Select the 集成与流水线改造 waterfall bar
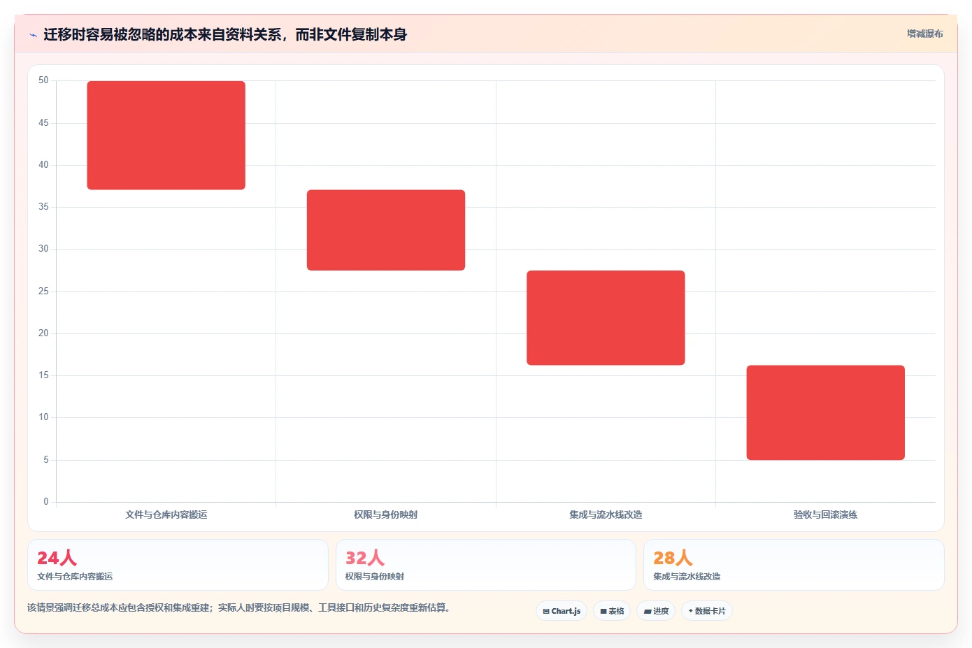 606,317
